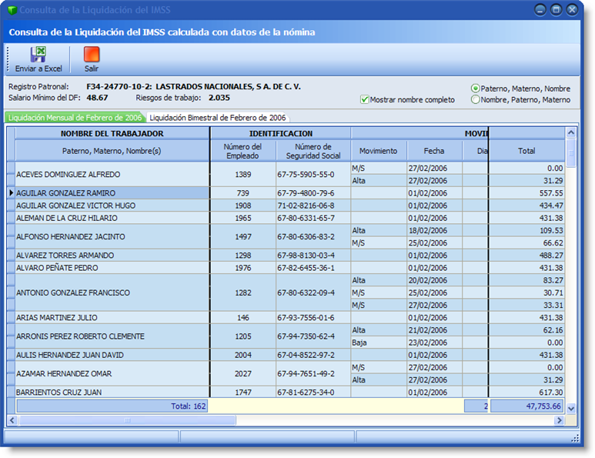Click employee number 739 cell

[x=243, y=193]
